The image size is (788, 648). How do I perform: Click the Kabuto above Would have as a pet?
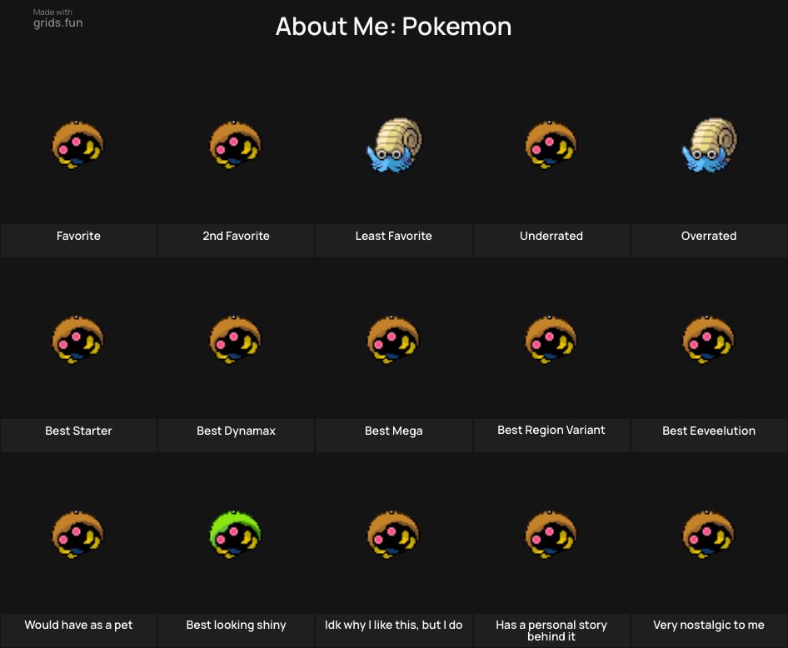pyautogui.click(x=78, y=535)
